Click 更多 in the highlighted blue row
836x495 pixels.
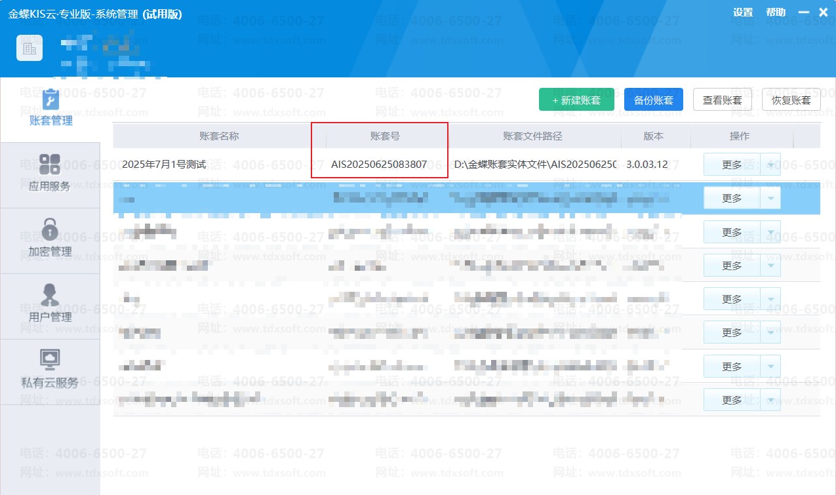point(732,198)
